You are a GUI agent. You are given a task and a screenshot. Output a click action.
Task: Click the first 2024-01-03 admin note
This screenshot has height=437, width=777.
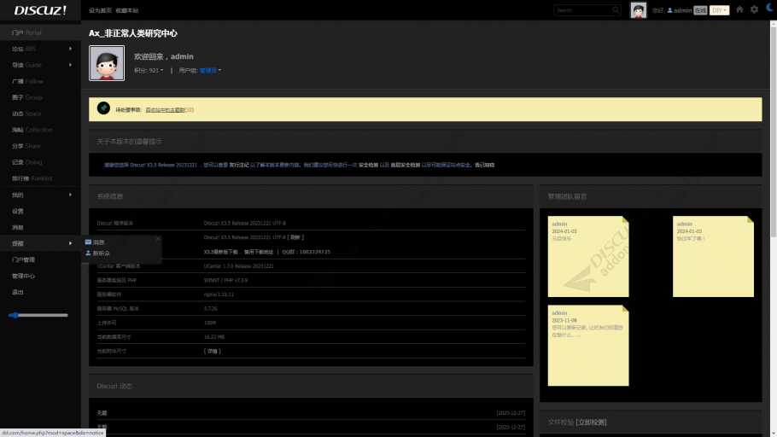[x=588, y=257]
